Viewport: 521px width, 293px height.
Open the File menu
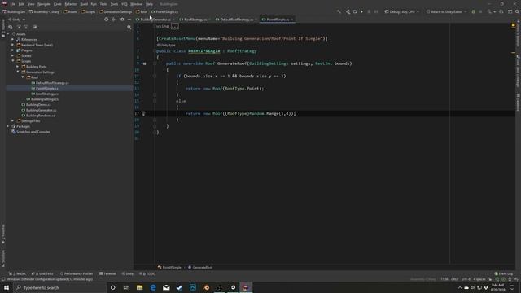(13, 4)
